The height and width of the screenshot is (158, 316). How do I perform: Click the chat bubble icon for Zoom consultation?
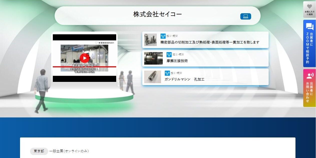pyautogui.click(x=309, y=27)
